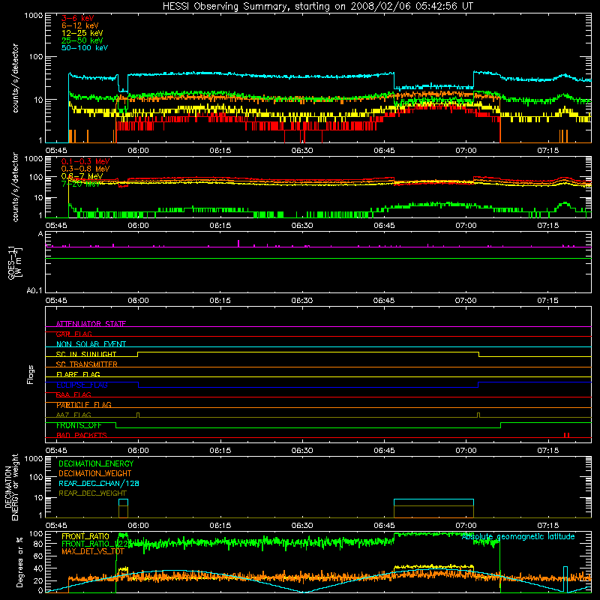Click the SC_IN_SUNLIGHT flag label
Image resolution: width=600 pixels, height=600 pixels.
[x=86, y=354]
